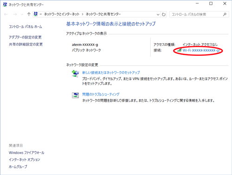232x175 pixels.
Task: Click the breadcrumb separator chevron after ネットワークとインターネット
Action: pos(83,14)
